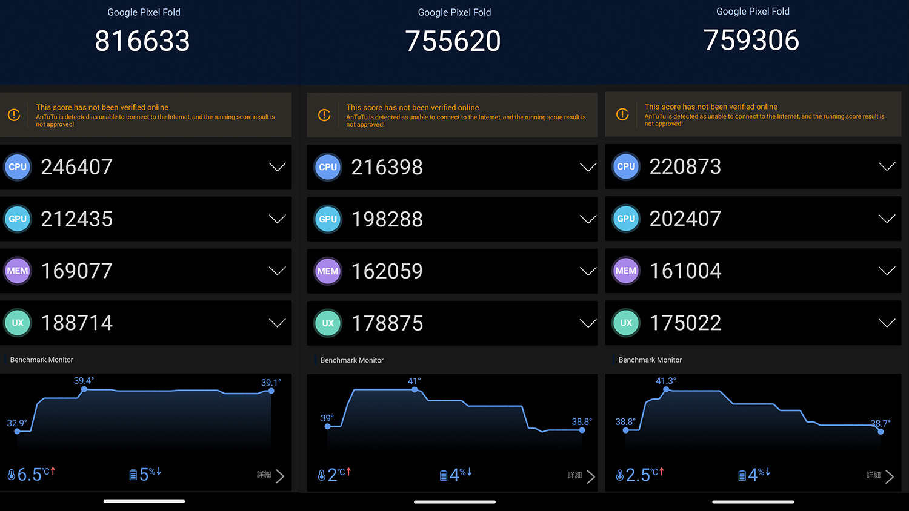Open the unverified score notice under 816633
The image size is (909, 511).
(x=145, y=115)
